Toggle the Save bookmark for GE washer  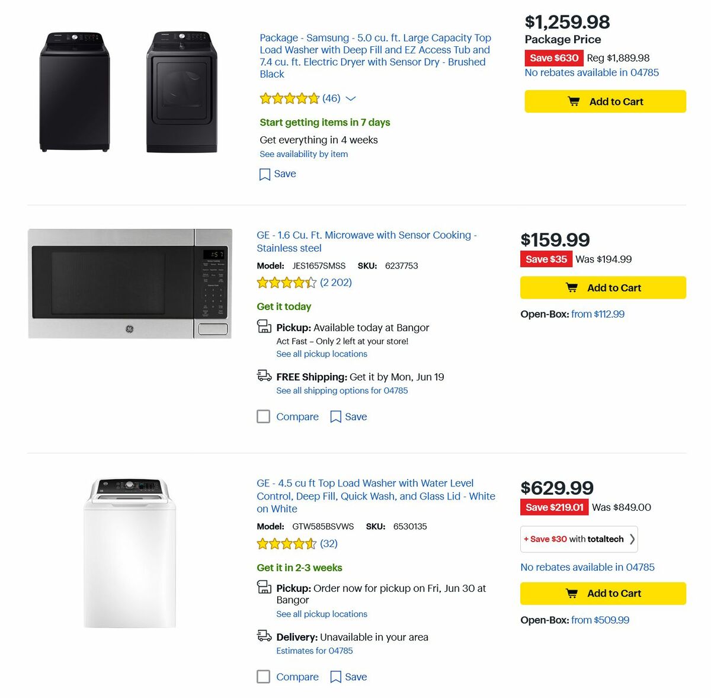click(335, 677)
